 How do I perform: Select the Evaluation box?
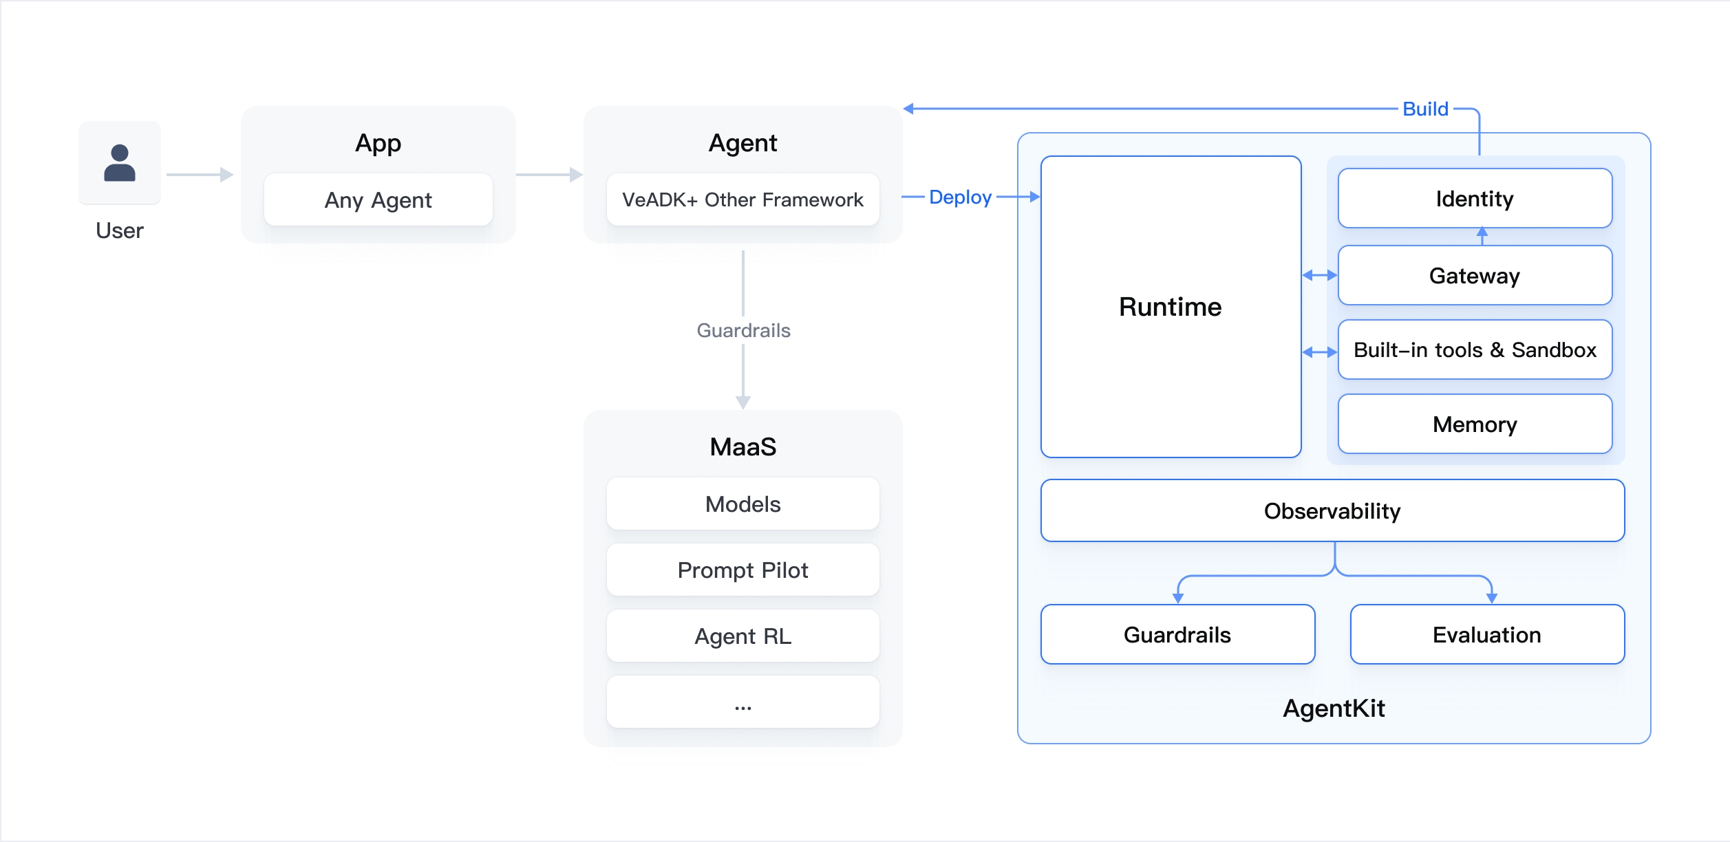pos(1486,635)
